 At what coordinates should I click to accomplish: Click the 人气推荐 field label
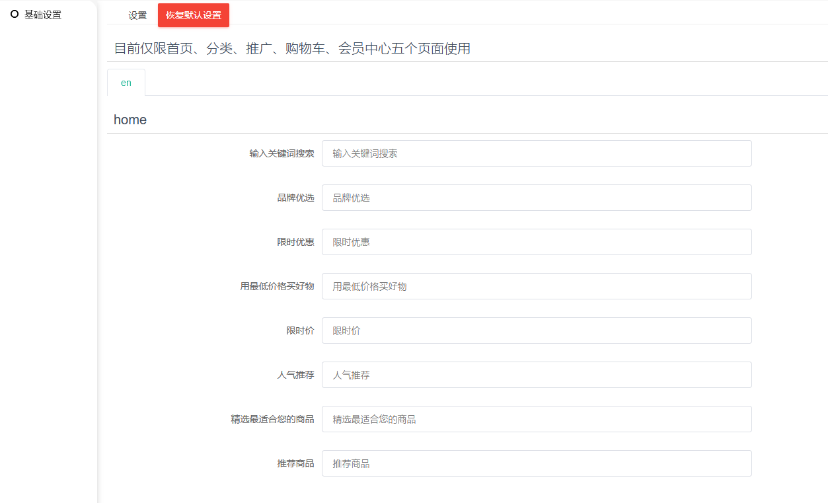pos(295,375)
